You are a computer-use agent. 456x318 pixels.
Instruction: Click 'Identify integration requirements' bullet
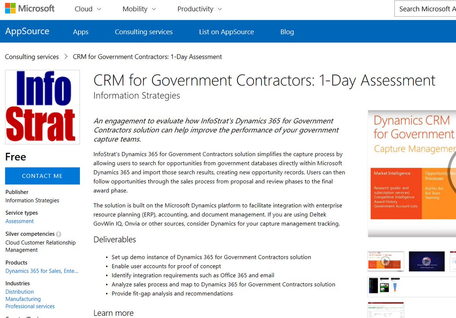[193, 275]
